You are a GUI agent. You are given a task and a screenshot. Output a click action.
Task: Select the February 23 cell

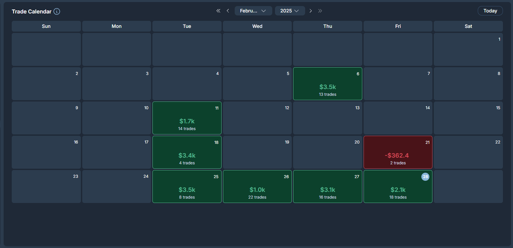[46, 186]
